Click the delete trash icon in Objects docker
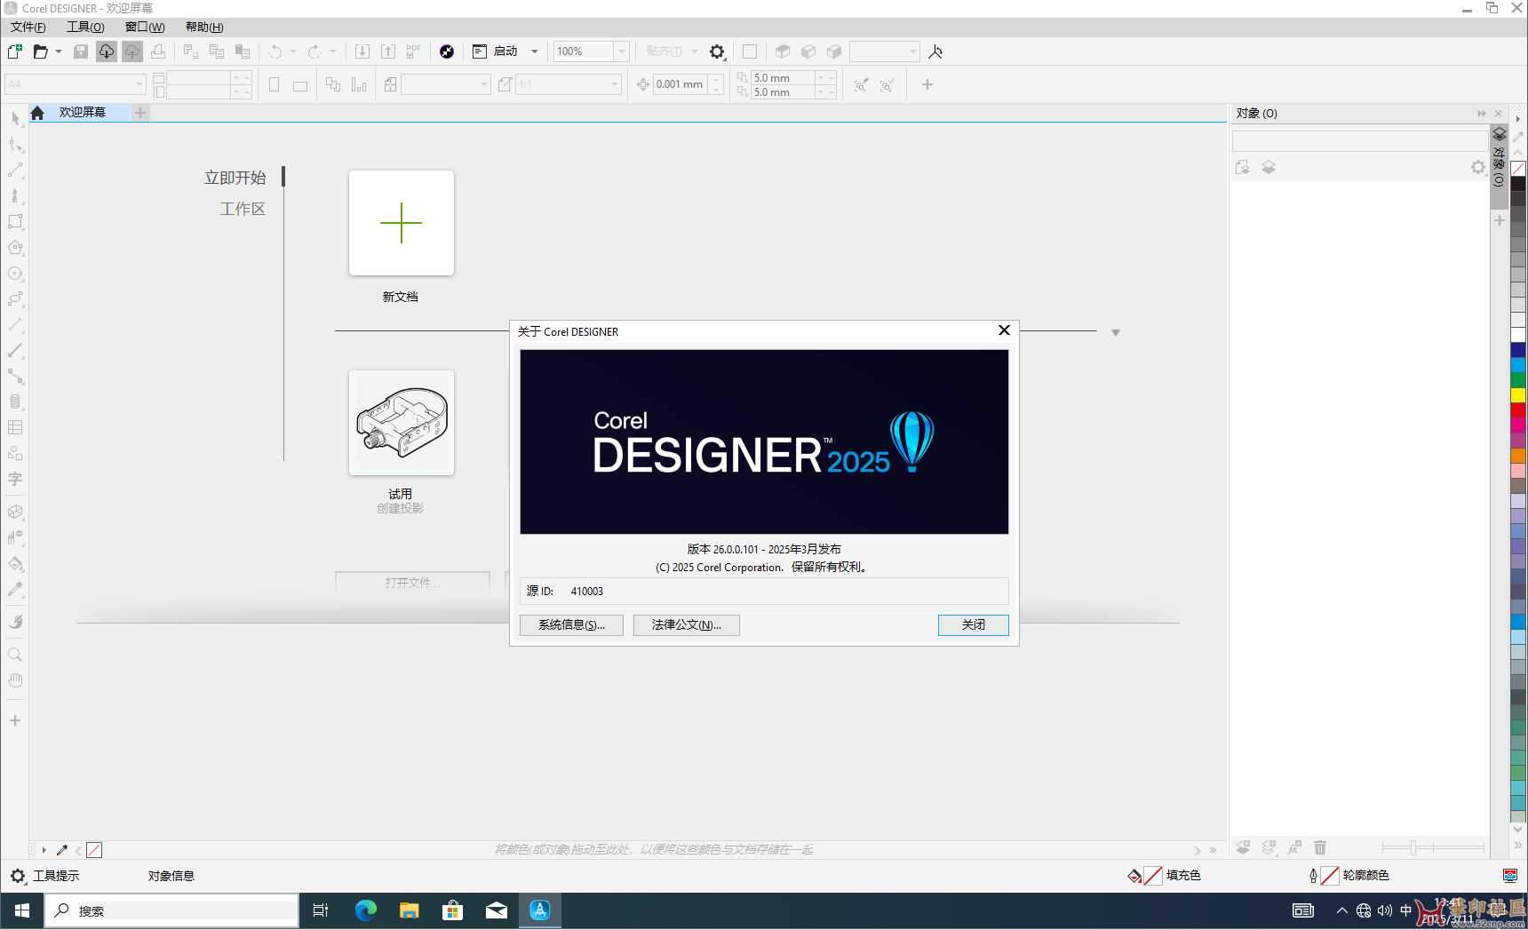The image size is (1528, 930). (x=1320, y=848)
